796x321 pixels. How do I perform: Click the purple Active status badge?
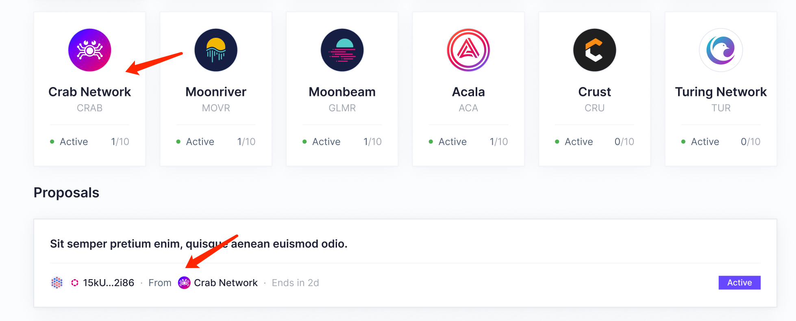click(x=739, y=282)
